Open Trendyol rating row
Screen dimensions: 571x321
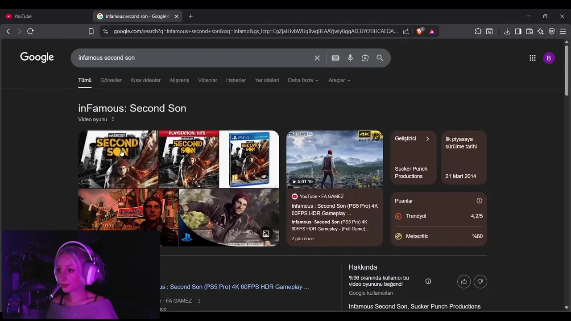tap(439, 216)
